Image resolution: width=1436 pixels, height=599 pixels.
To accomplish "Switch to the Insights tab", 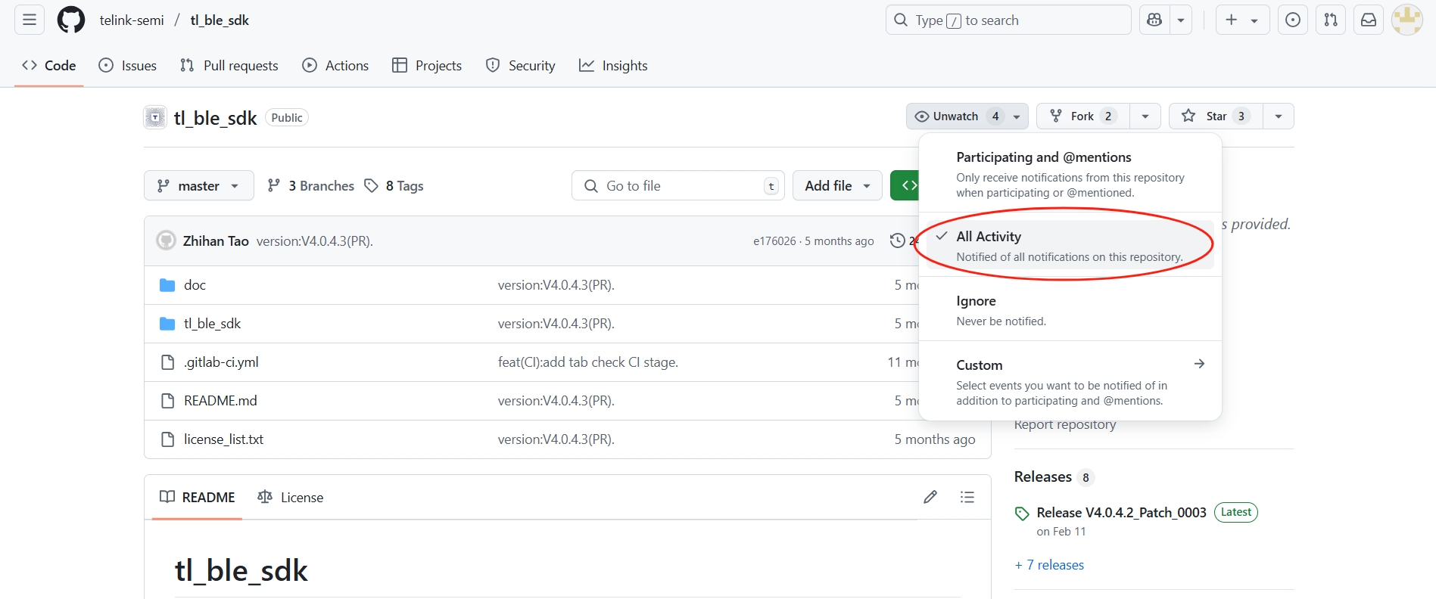I will point(613,66).
